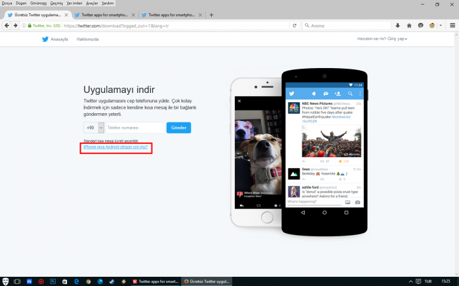This screenshot has width=459, height=286.
Task: Click the green padlock security icon
Action: (30, 26)
